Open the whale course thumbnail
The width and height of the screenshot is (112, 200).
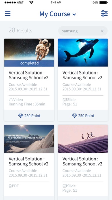click(x=83, y=53)
